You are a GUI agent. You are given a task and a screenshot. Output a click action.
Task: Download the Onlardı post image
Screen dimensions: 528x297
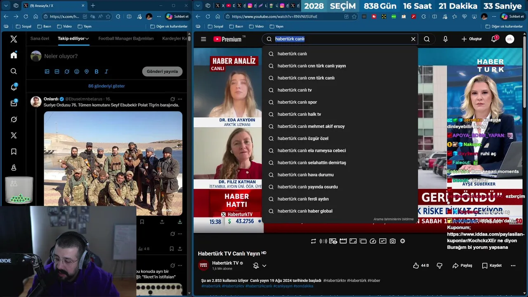click(180, 222)
